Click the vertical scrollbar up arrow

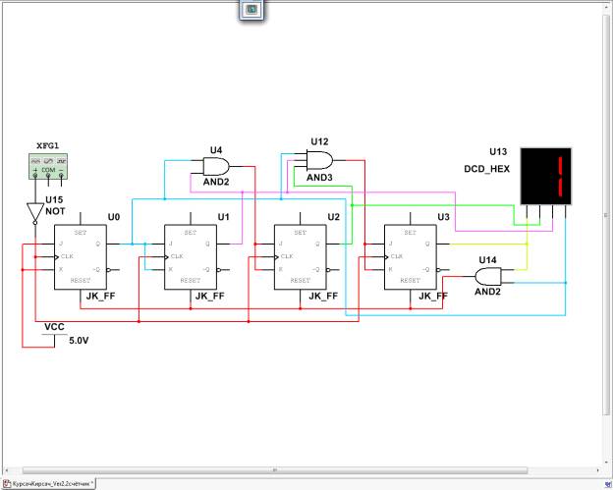tap(608, 8)
